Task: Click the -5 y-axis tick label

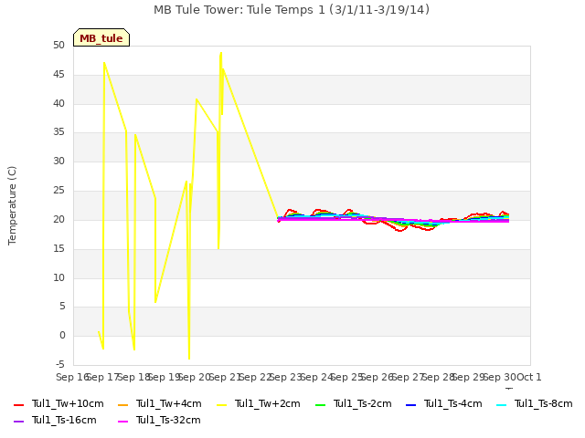Action: 60,364
